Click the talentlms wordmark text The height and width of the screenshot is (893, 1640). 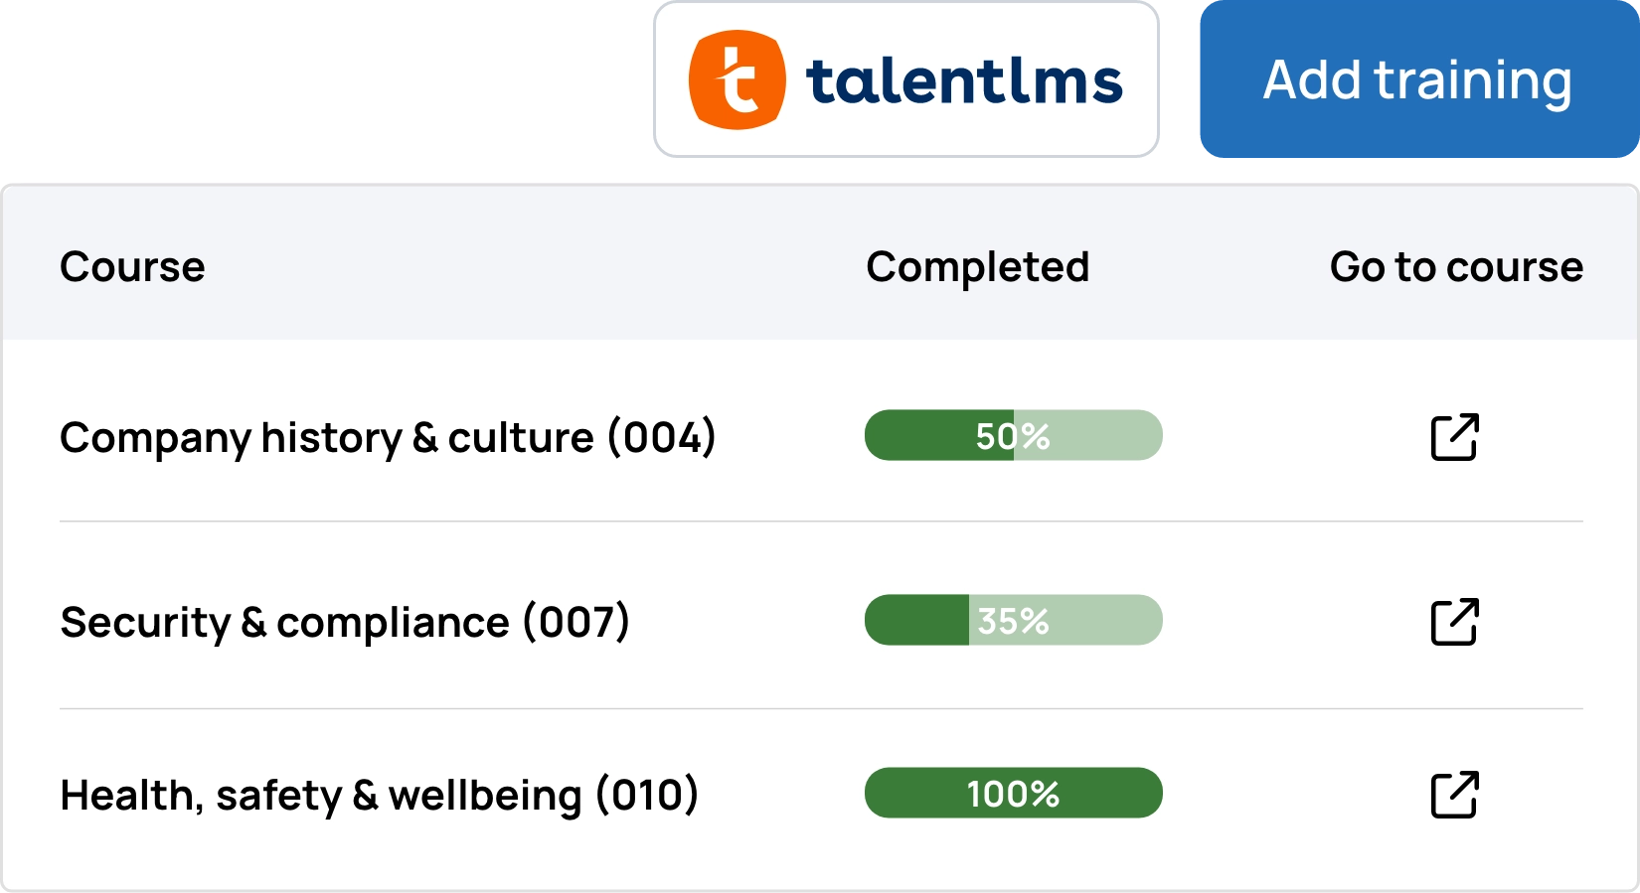click(x=963, y=81)
